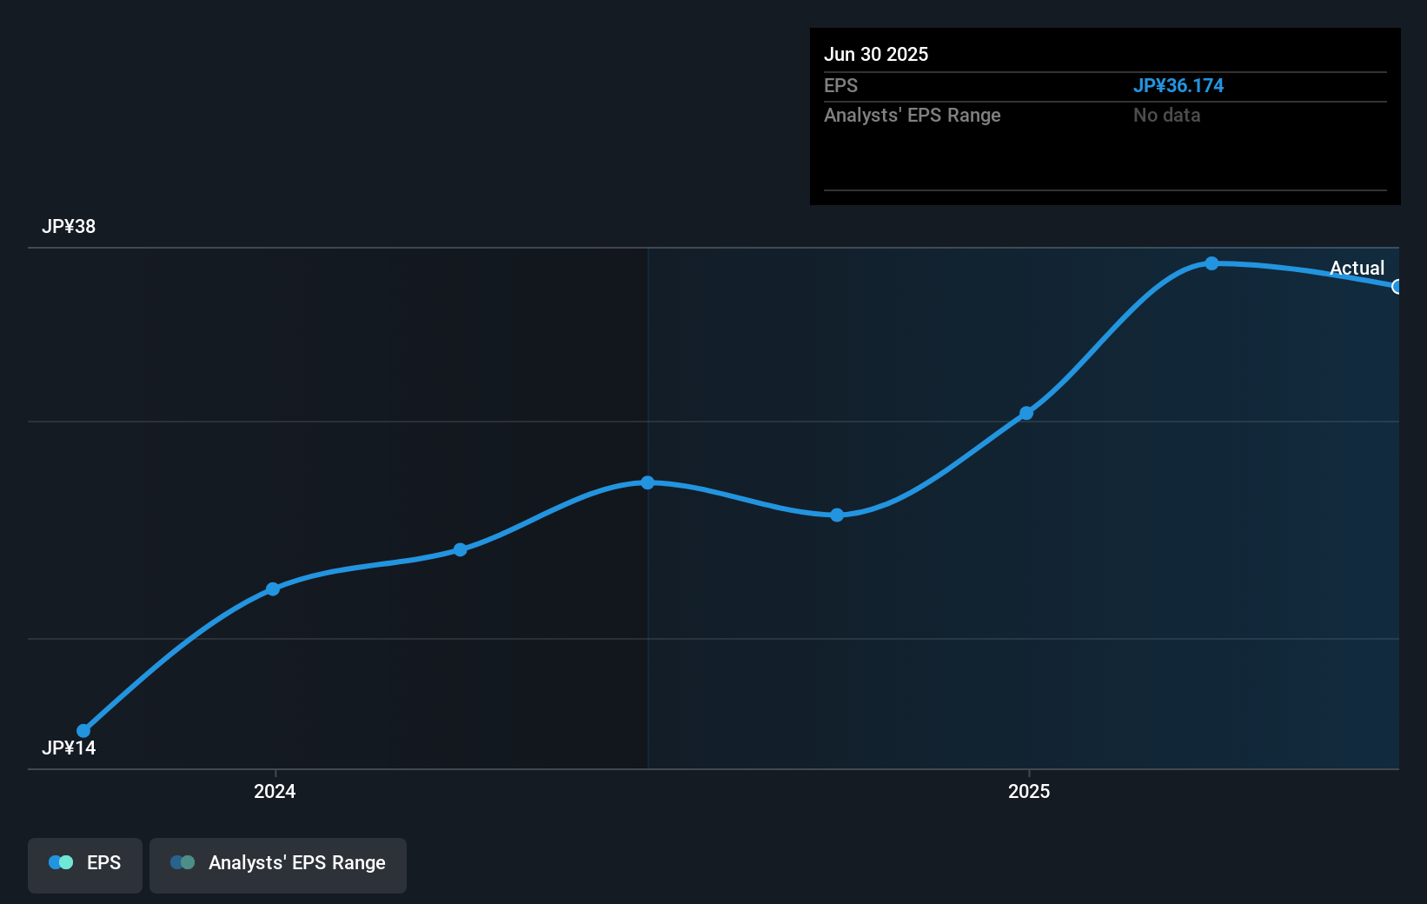1427x904 pixels.
Task: Select the 2024 axis label
Action: point(274,792)
